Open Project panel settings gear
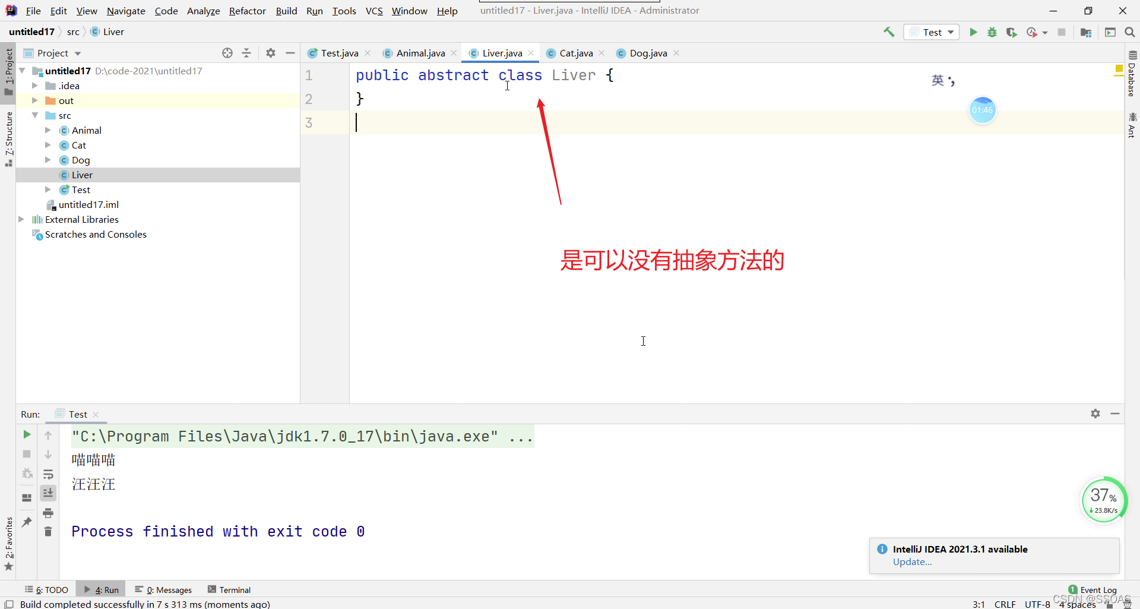The height and width of the screenshot is (609, 1140). pyautogui.click(x=271, y=53)
